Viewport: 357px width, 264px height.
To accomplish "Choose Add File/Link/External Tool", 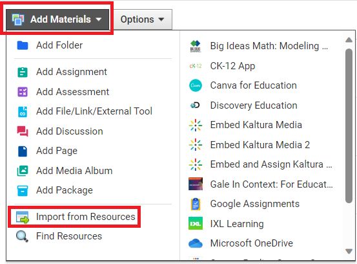I will click(85, 111).
